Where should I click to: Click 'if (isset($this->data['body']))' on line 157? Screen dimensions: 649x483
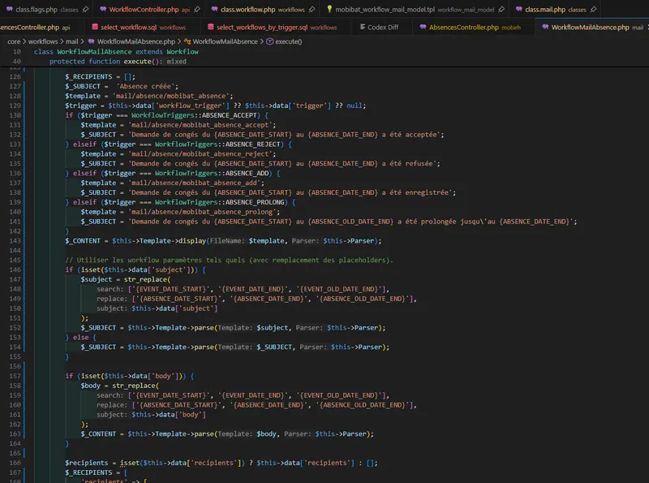[126, 376]
